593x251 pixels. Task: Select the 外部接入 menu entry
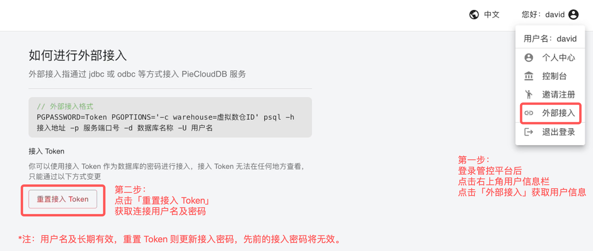(550, 113)
